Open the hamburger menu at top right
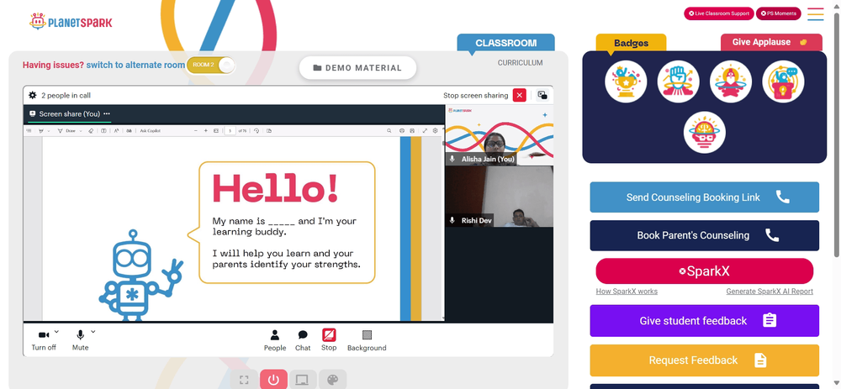 point(815,13)
